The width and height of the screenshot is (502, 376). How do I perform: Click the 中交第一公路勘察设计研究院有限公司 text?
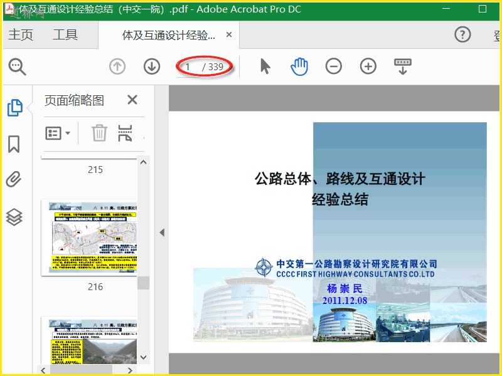(x=357, y=264)
